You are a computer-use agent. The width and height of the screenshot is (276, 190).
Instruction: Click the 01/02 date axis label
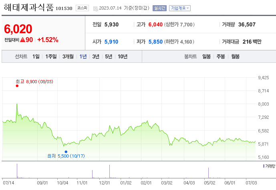tap(126, 183)
